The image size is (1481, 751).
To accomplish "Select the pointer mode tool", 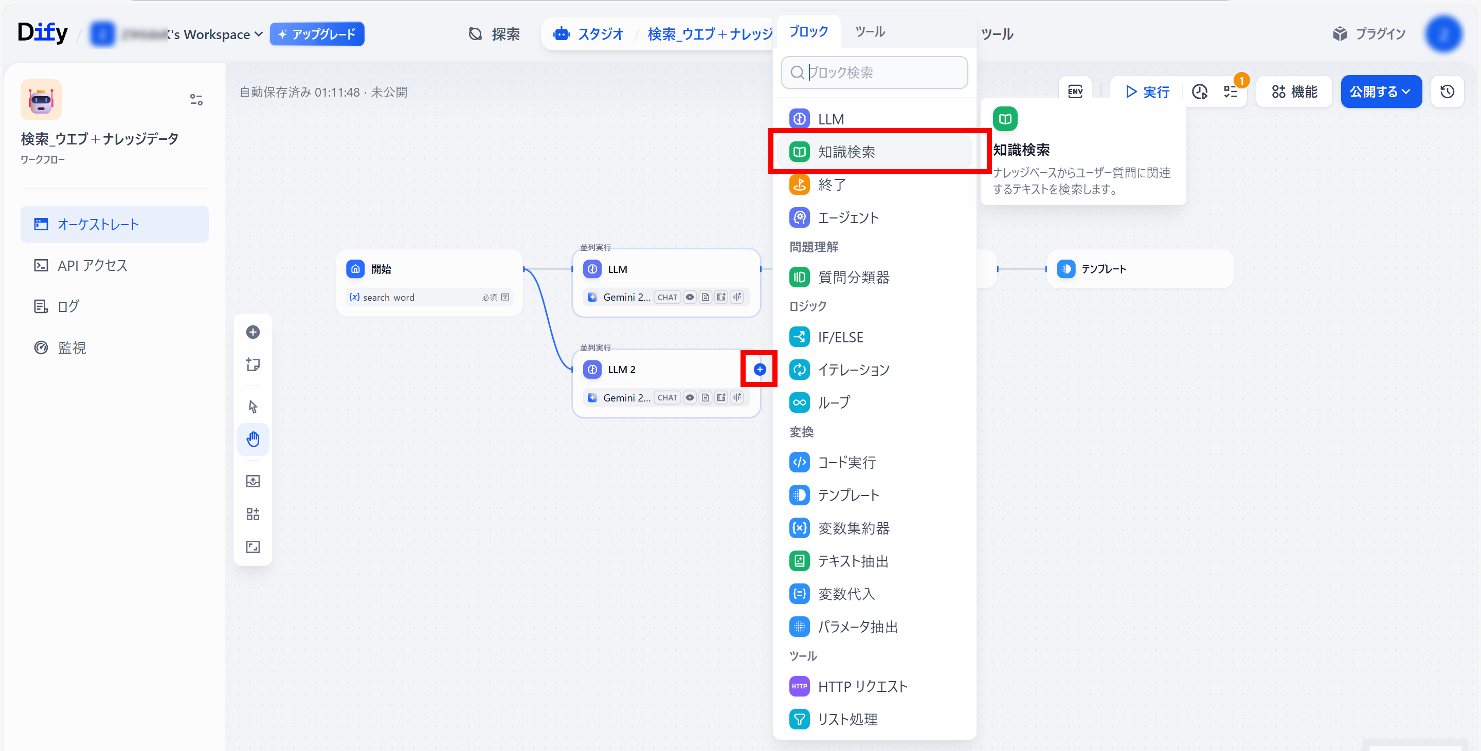I will point(253,406).
